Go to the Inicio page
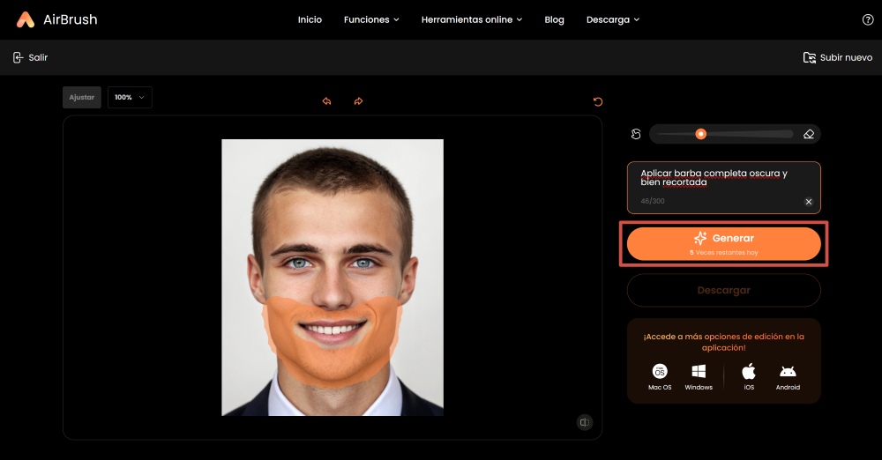 tap(310, 19)
